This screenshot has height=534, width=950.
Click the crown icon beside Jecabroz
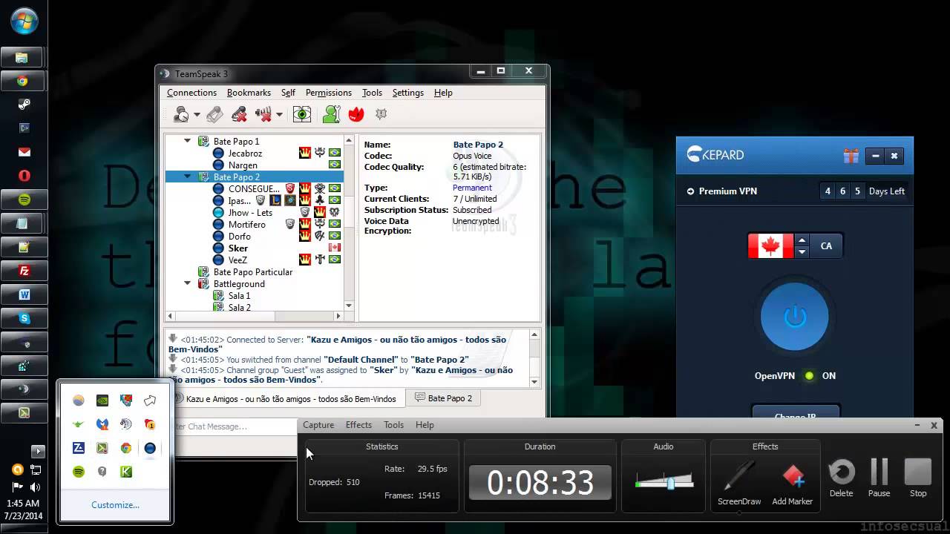304,153
